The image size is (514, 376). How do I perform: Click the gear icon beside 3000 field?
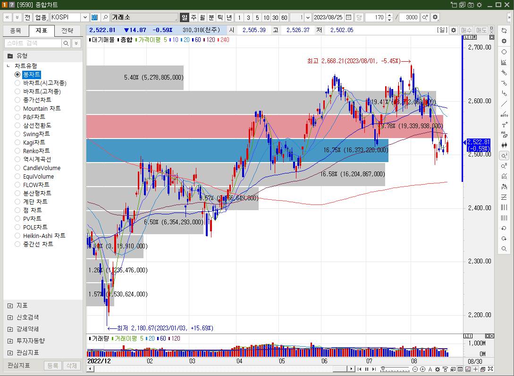pyautogui.click(x=435, y=17)
